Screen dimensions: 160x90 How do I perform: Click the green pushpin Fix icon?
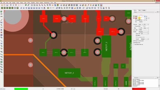28,5
